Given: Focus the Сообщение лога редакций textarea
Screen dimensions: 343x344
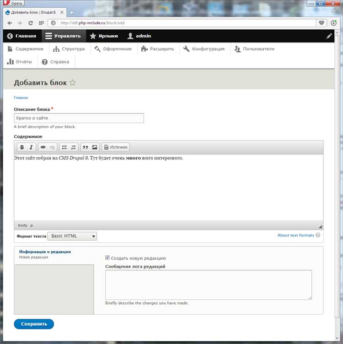Looking at the screenshot, I should click(x=209, y=285).
